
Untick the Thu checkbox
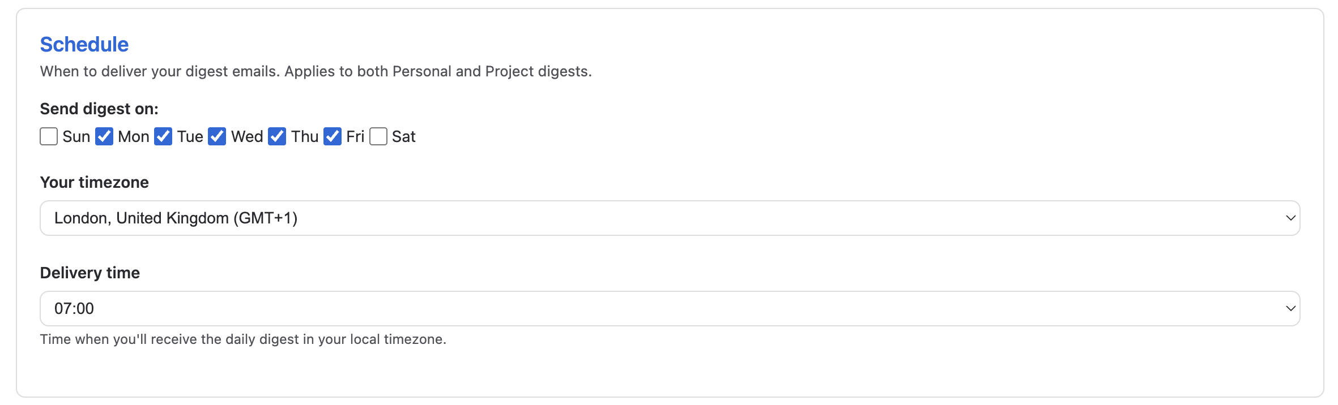pyautogui.click(x=277, y=136)
